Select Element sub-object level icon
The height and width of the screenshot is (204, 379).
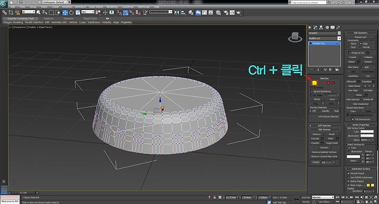point(334,83)
